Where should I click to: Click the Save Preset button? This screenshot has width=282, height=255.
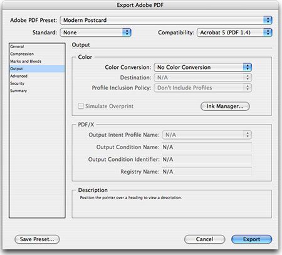coord(37,239)
